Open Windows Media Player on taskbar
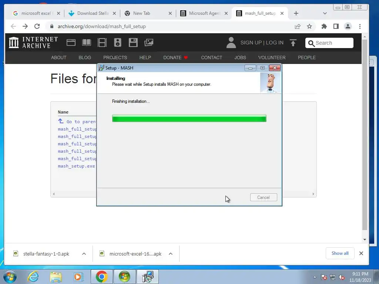The image size is (379, 284). pyautogui.click(x=78, y=277)
